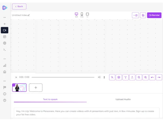The height and width of the screenshot is (122, 163).
Task: Go to the home icon in sidebar
Action: [5, 72]
